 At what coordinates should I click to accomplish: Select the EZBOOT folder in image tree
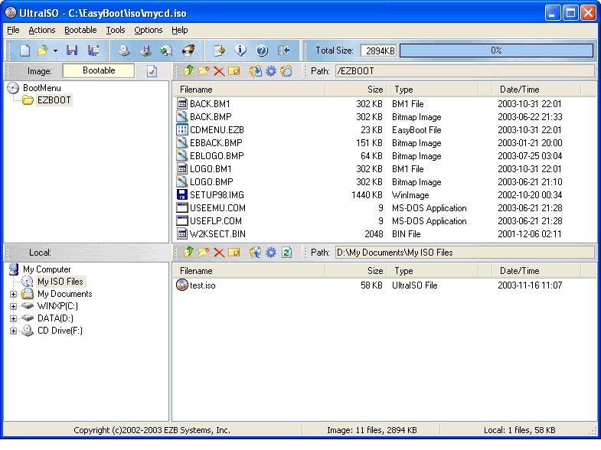tap(54, 100)
